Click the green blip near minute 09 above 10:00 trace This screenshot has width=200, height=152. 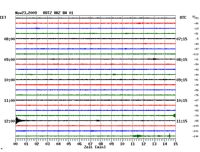(114, 74)
